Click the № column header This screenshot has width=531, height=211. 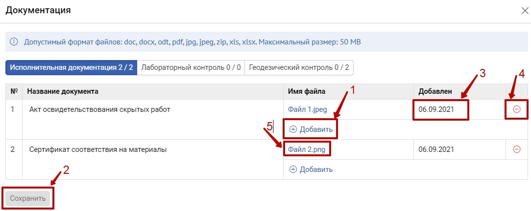coord(14,91)
